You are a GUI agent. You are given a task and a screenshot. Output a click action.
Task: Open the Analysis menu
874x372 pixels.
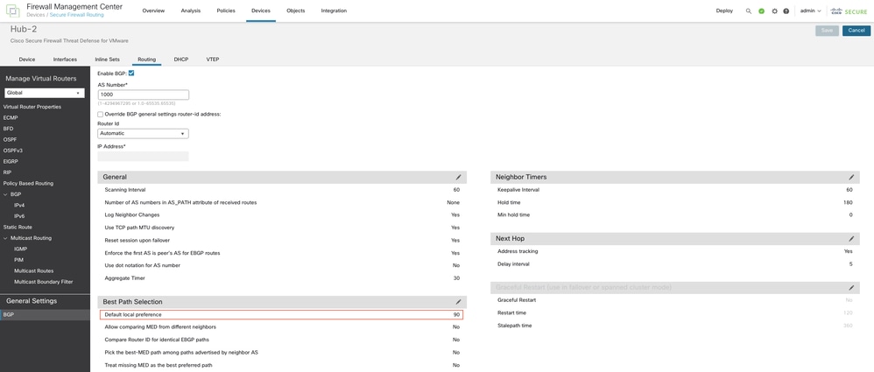[191, 11]
